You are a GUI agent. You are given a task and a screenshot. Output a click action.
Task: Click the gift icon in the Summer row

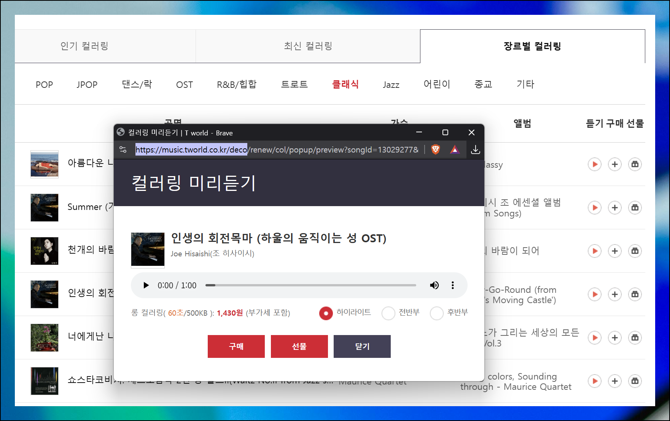click(635, 208)
